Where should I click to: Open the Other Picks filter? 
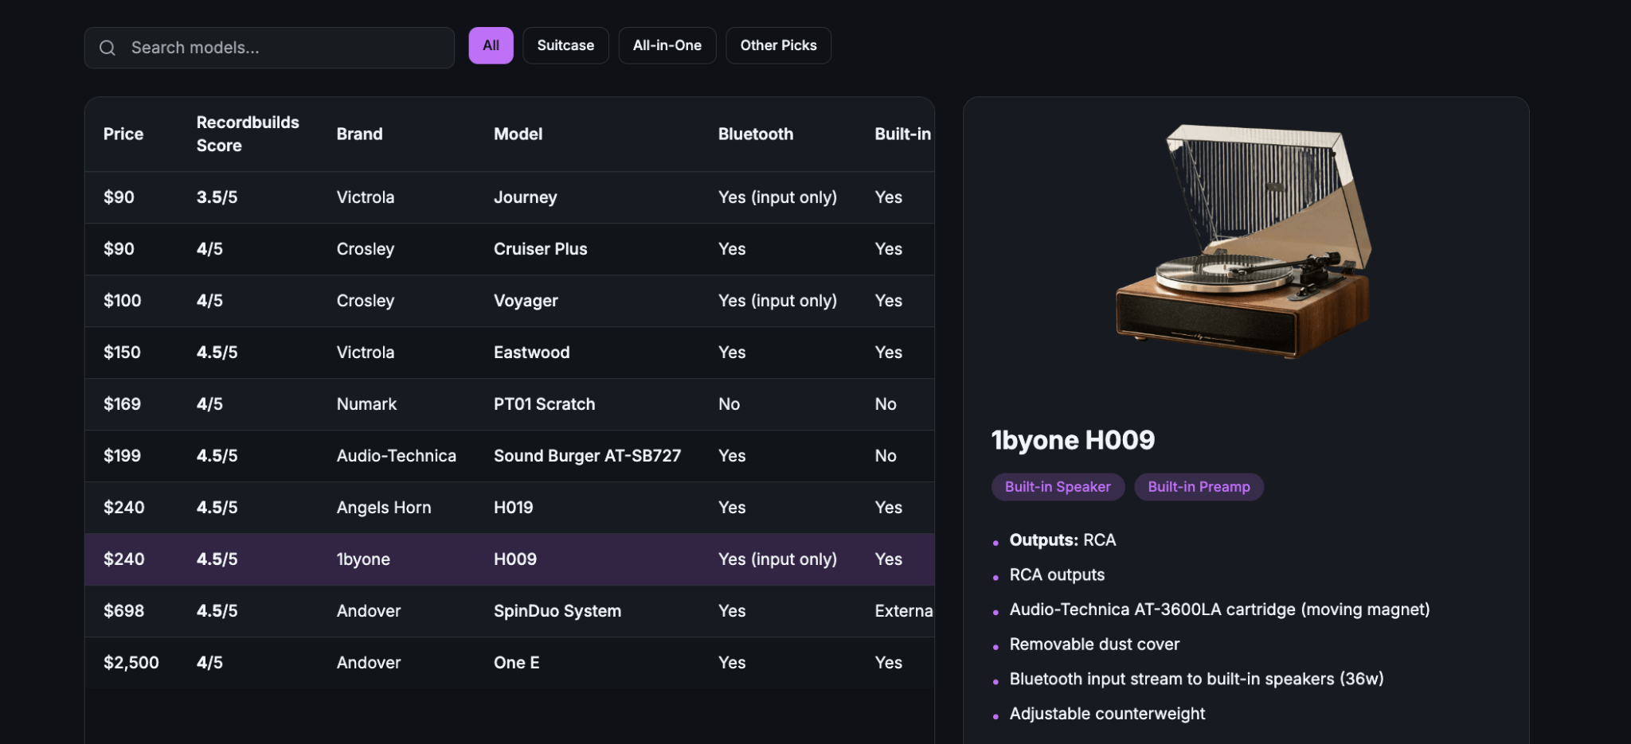(778, 45)
